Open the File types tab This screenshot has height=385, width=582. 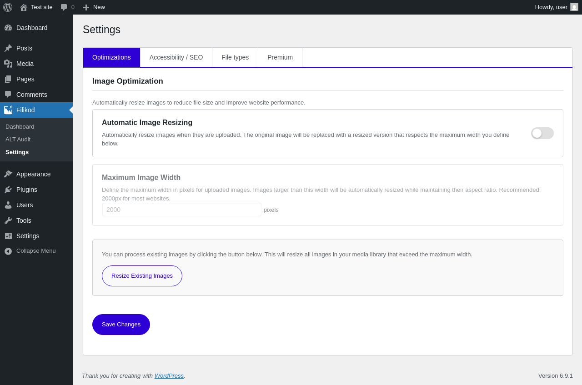(x=235, y=57)
